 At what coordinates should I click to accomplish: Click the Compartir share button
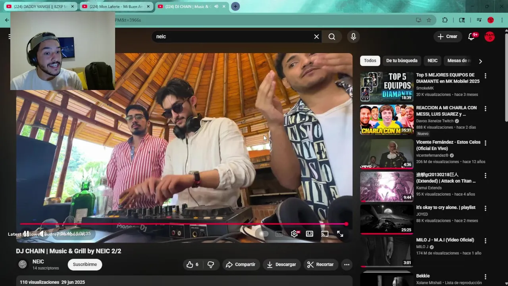tap(241, 265)
